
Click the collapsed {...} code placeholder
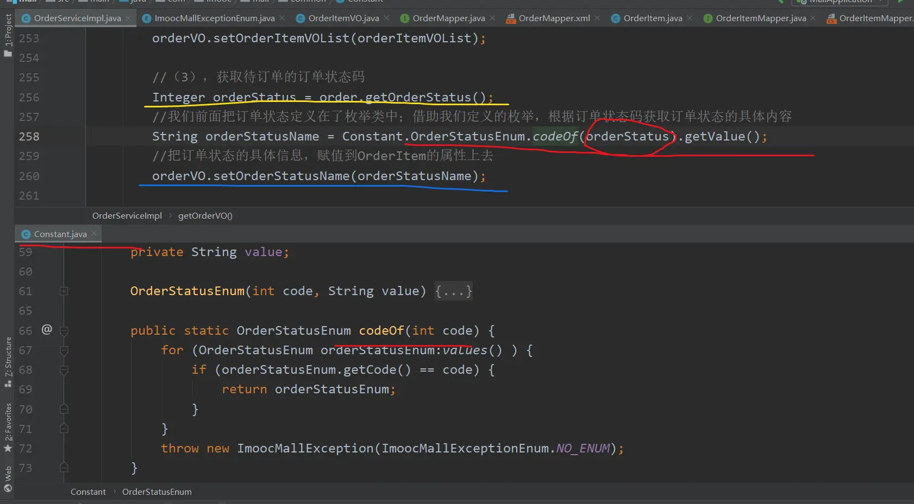(x=453, y=291)
